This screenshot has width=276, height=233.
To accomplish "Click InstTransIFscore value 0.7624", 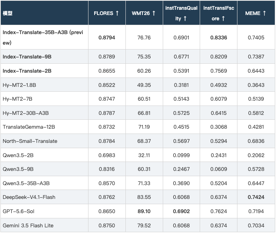I will pos(219,211).
